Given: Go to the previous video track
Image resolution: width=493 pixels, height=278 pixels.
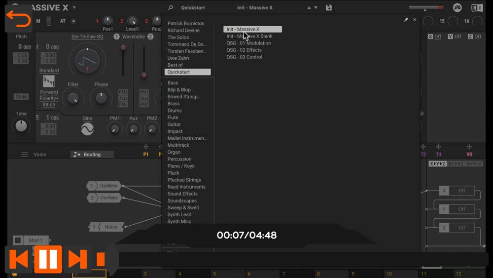Looking at the screenshot, I should tap(19, 259).
